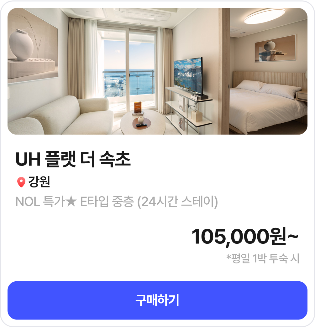Click the TV in the room photo

click(x=188, y=75)
